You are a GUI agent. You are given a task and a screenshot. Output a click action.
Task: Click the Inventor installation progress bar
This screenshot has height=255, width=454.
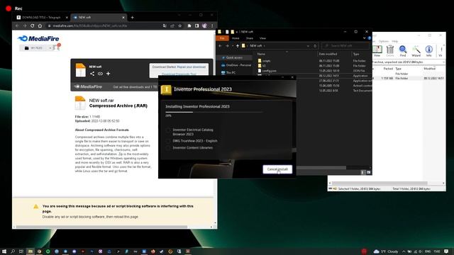tap(214, 112)
